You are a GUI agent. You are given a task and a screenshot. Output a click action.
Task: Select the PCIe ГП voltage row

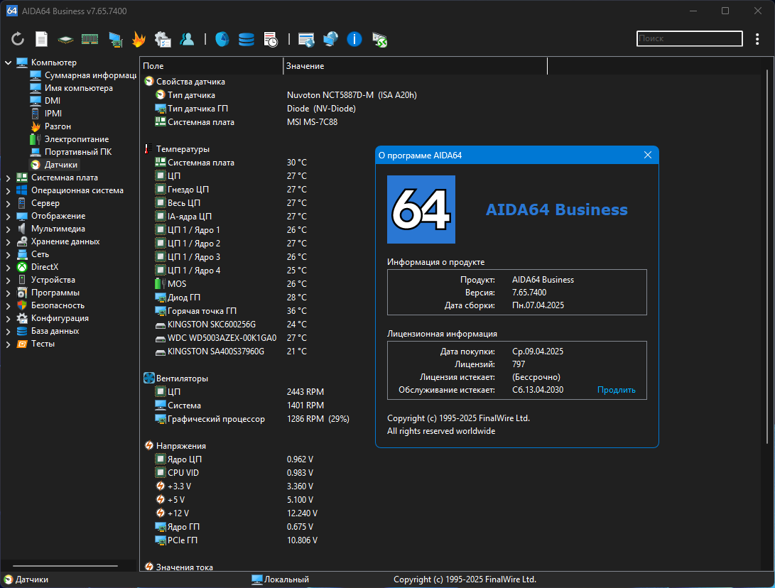[236, 540]
